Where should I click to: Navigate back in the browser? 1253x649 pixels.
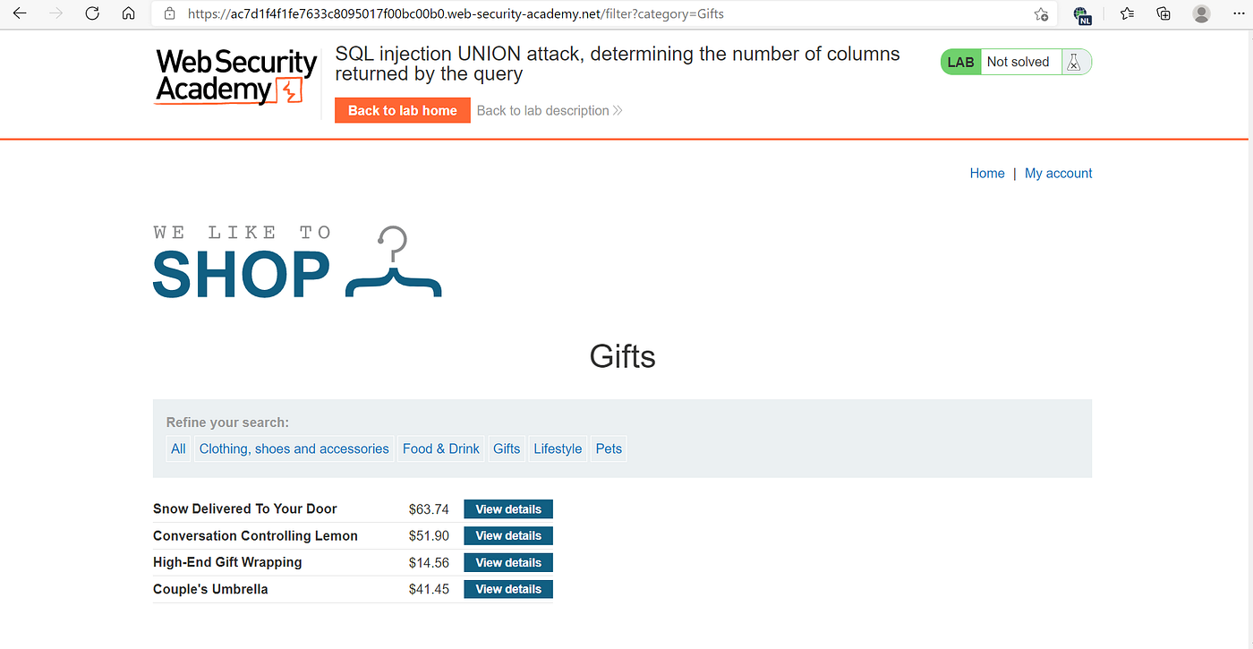[20, 13]
